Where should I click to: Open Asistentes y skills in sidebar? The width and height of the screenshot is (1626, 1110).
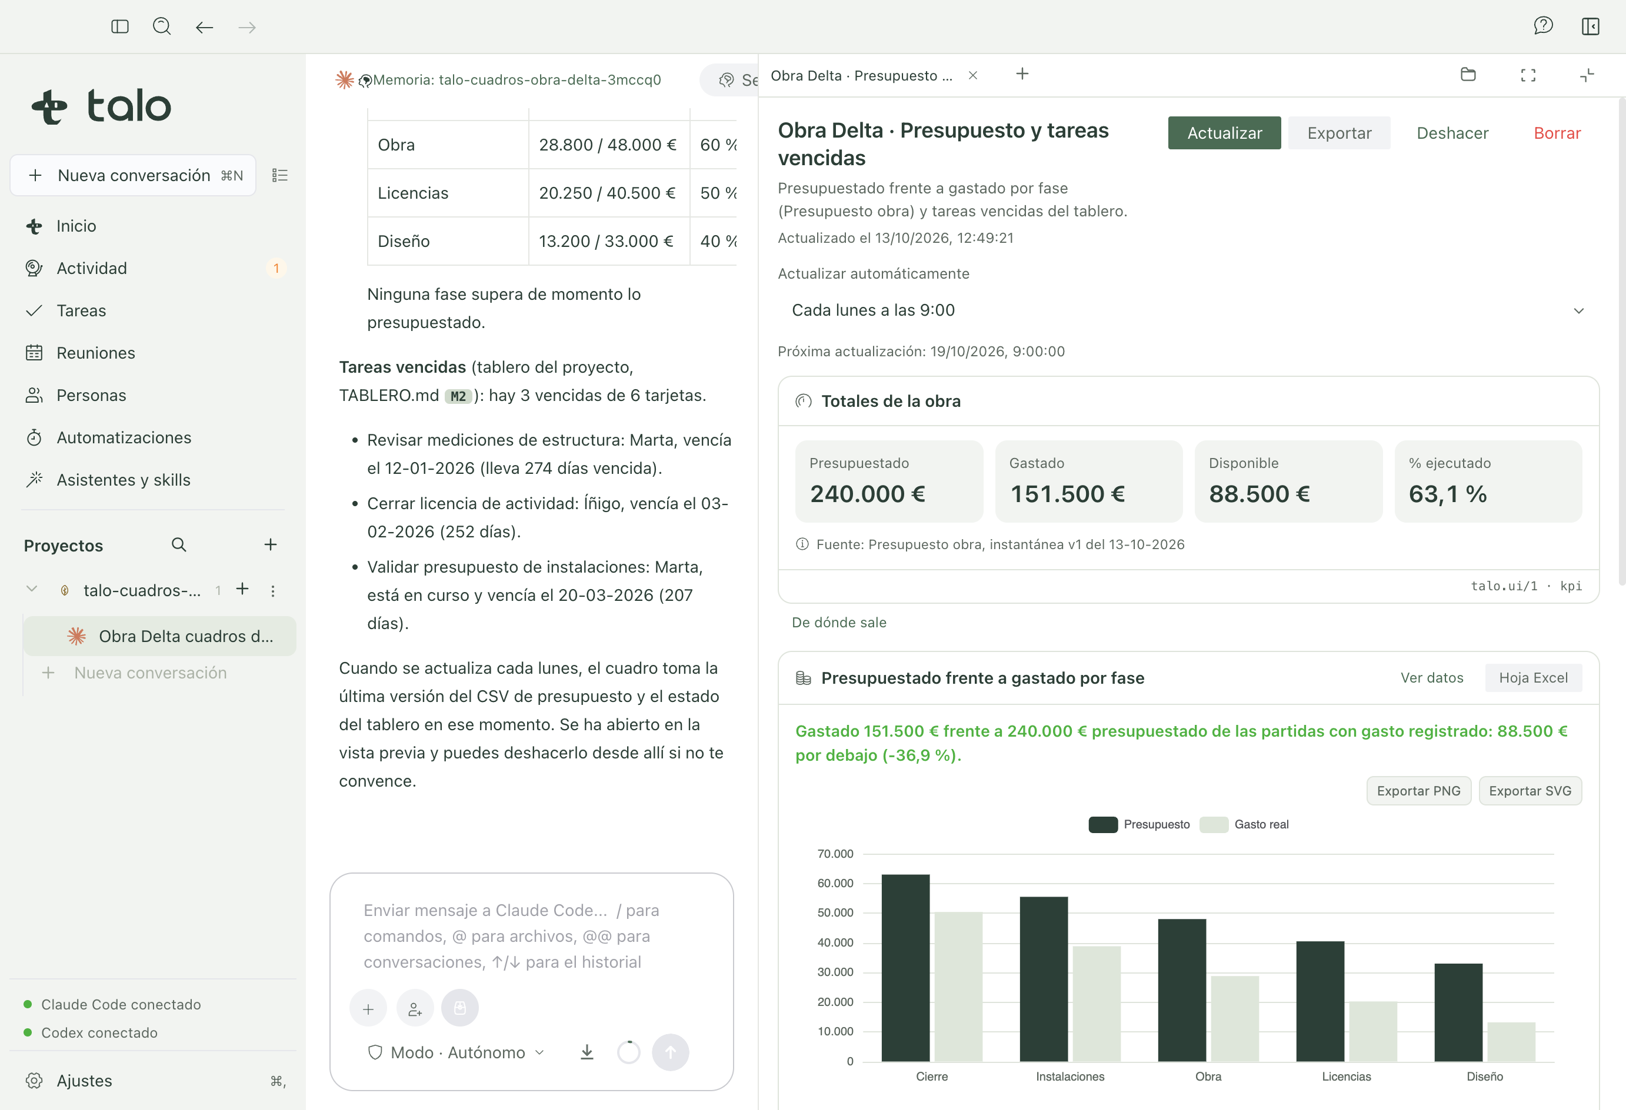154,480
